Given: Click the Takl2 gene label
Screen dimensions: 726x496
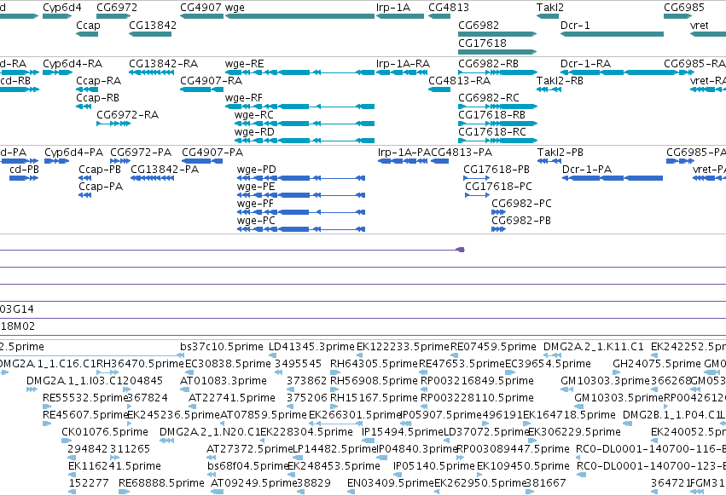Looking at the screenshot, I should [550, 8].
